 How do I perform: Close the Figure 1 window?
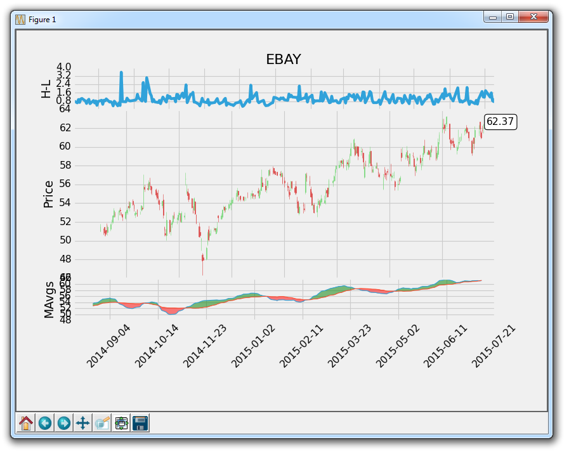click(x=533, y=18)
